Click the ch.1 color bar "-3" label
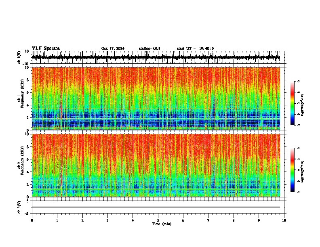Screen dimensions: 320x247 coord(298,81)
